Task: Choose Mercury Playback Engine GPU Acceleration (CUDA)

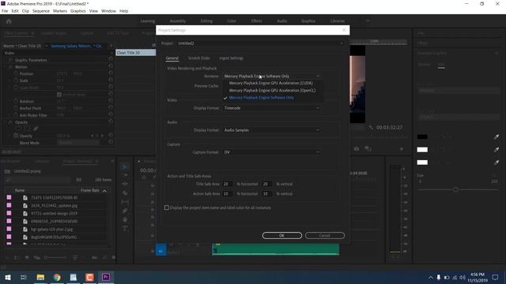Action: click(x=270, y=83)
